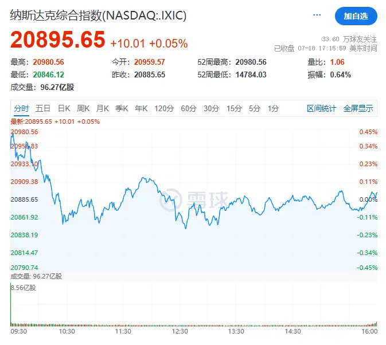Click 全屏显示 fullscreen display link
Image resolution: width=386 pixels, height=345 pixels.
pos(358,108)
